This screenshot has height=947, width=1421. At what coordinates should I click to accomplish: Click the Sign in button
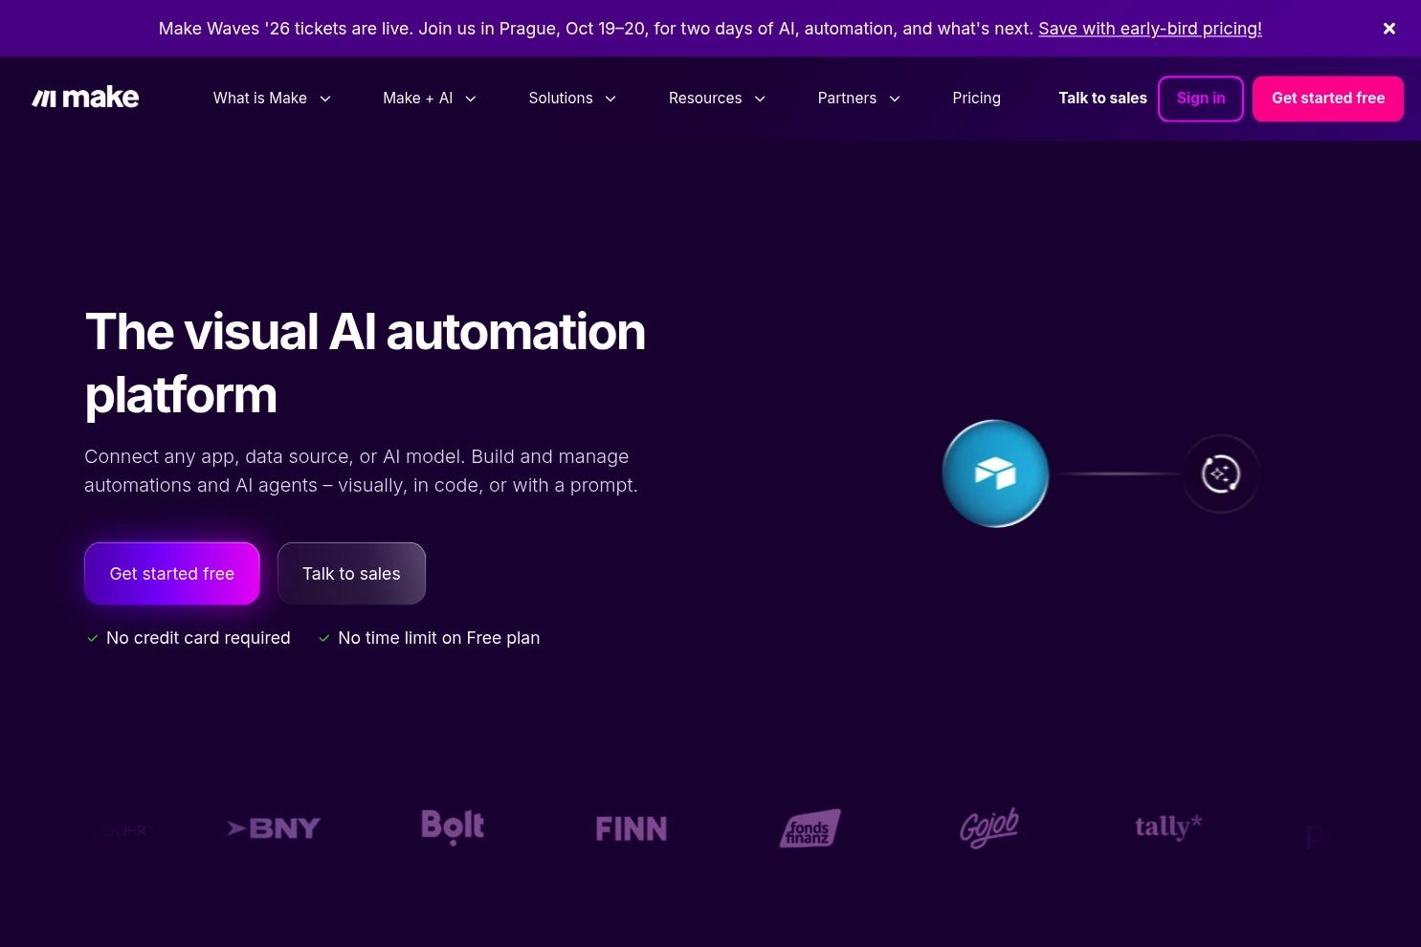click(x=1201, y=99)
